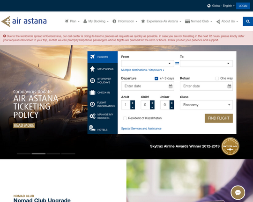Click the Air Astana logo
The width and height of the screenshot is (253, 202).
(24, 21)
